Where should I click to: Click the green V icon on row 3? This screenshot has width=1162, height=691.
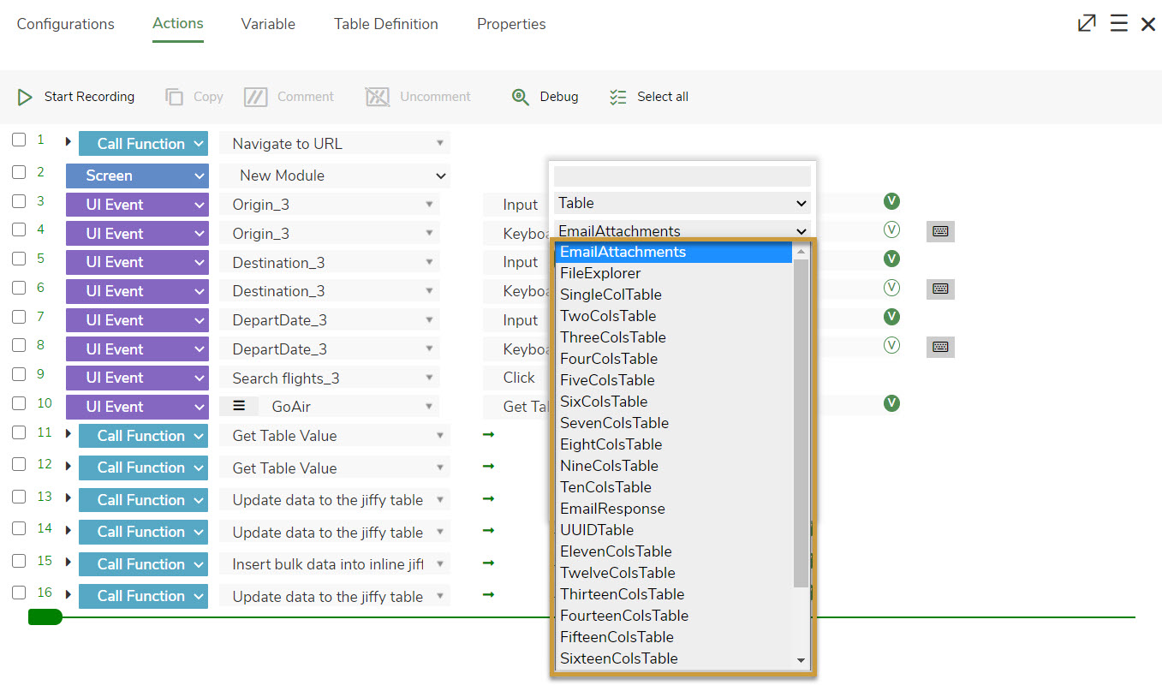tap(891, 201)
